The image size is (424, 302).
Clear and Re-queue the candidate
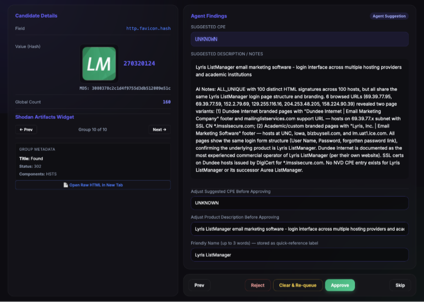(x=298, y=285)
